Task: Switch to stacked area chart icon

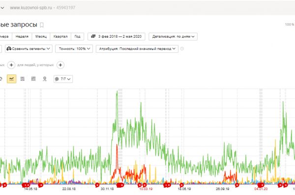Action: click(x=23, y=79)
